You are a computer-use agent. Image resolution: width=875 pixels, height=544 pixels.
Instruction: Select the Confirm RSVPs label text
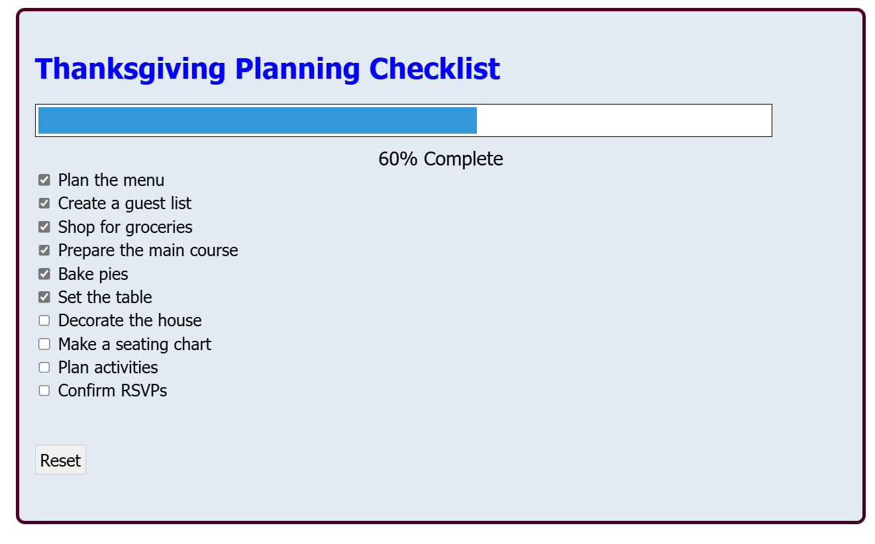coord(113,390)
